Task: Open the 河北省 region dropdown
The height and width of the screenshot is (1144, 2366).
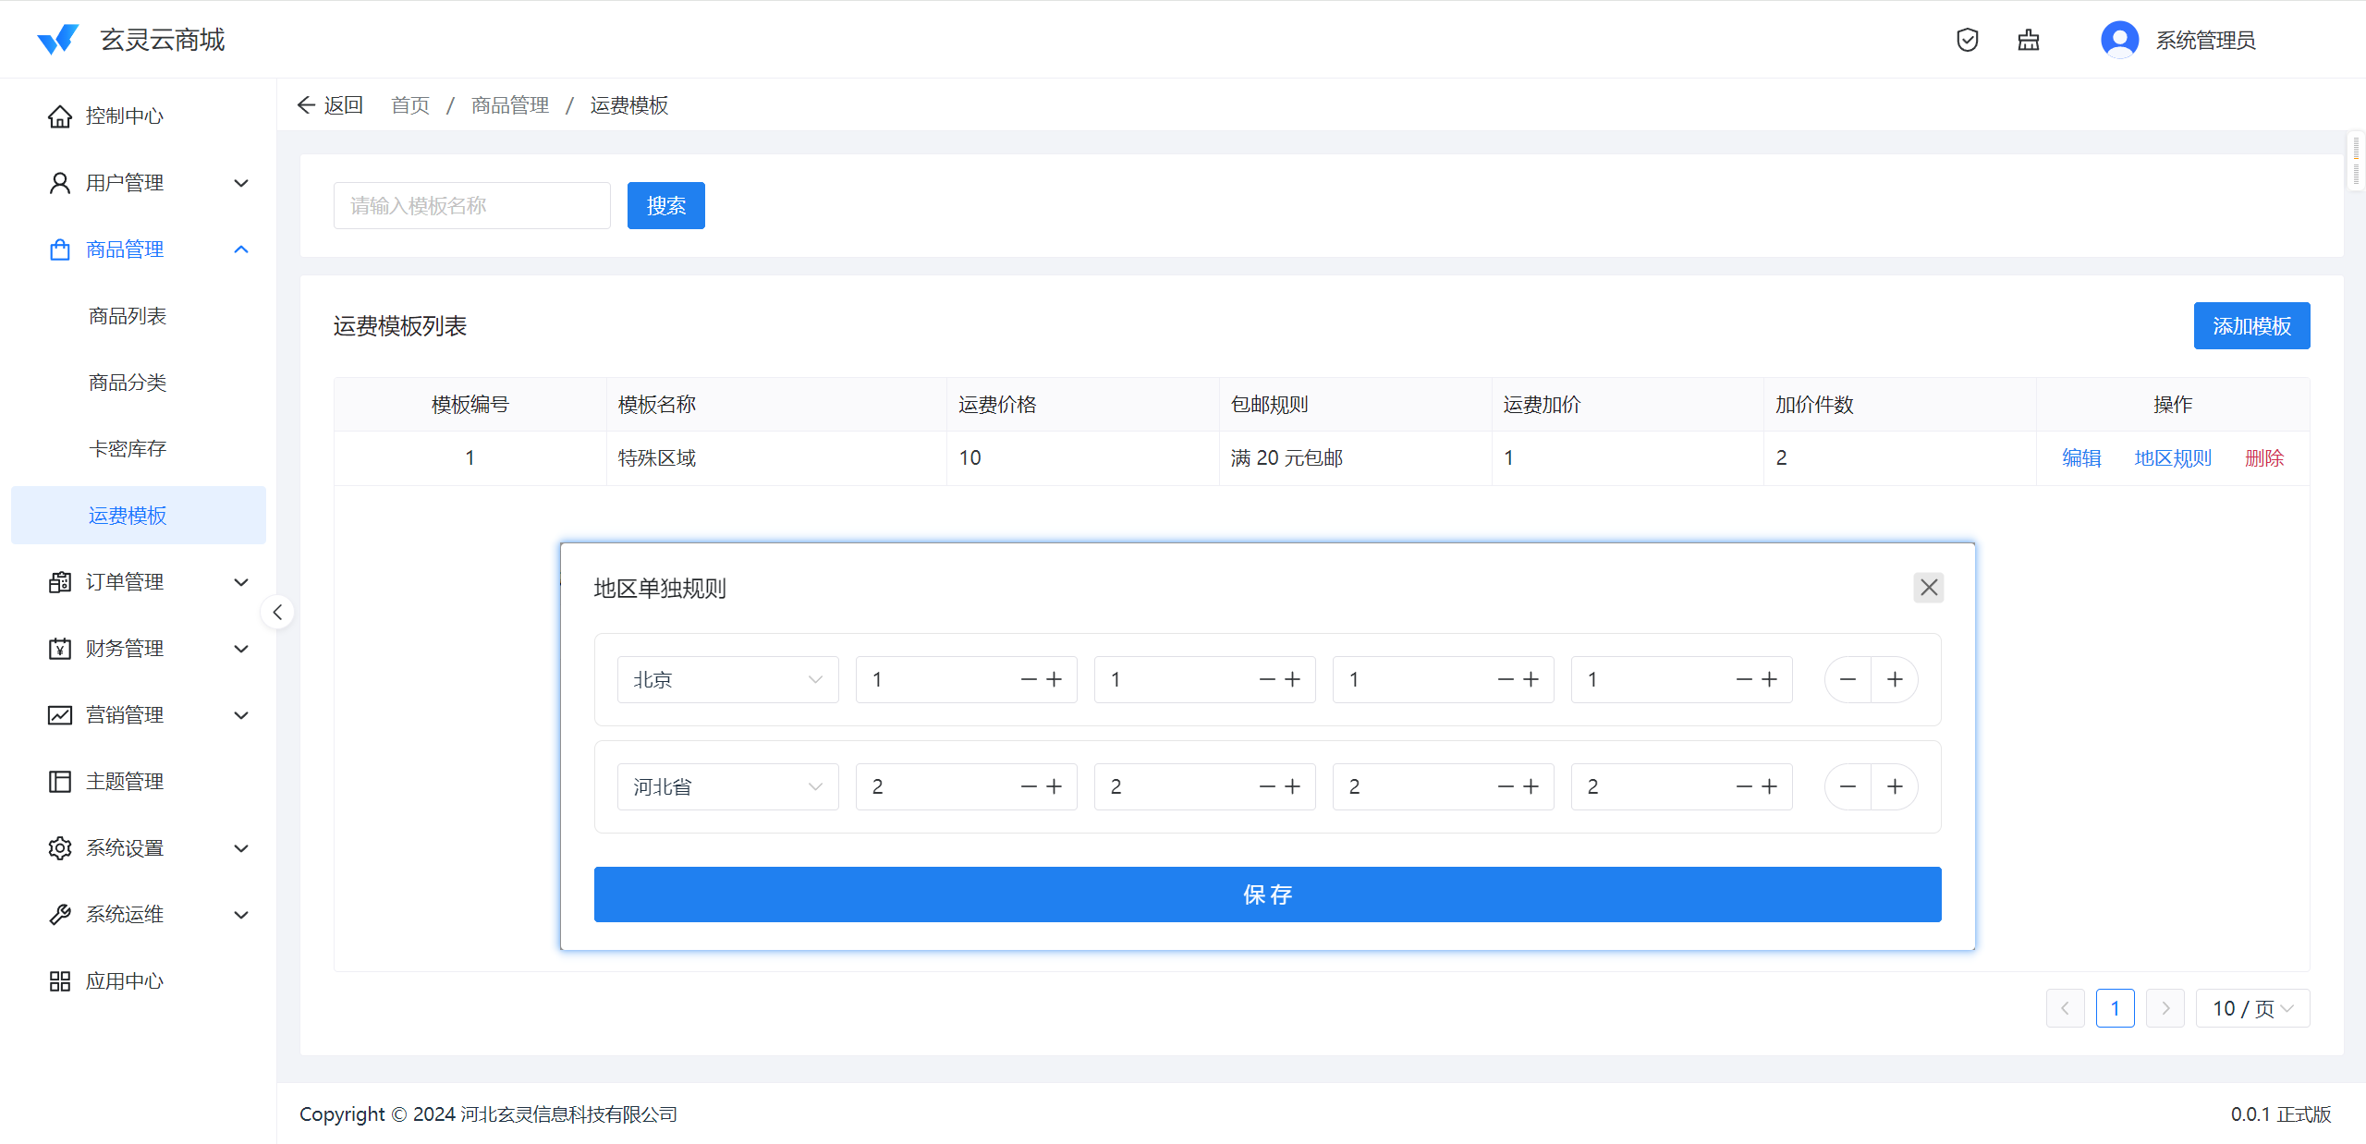Action: 727,787
